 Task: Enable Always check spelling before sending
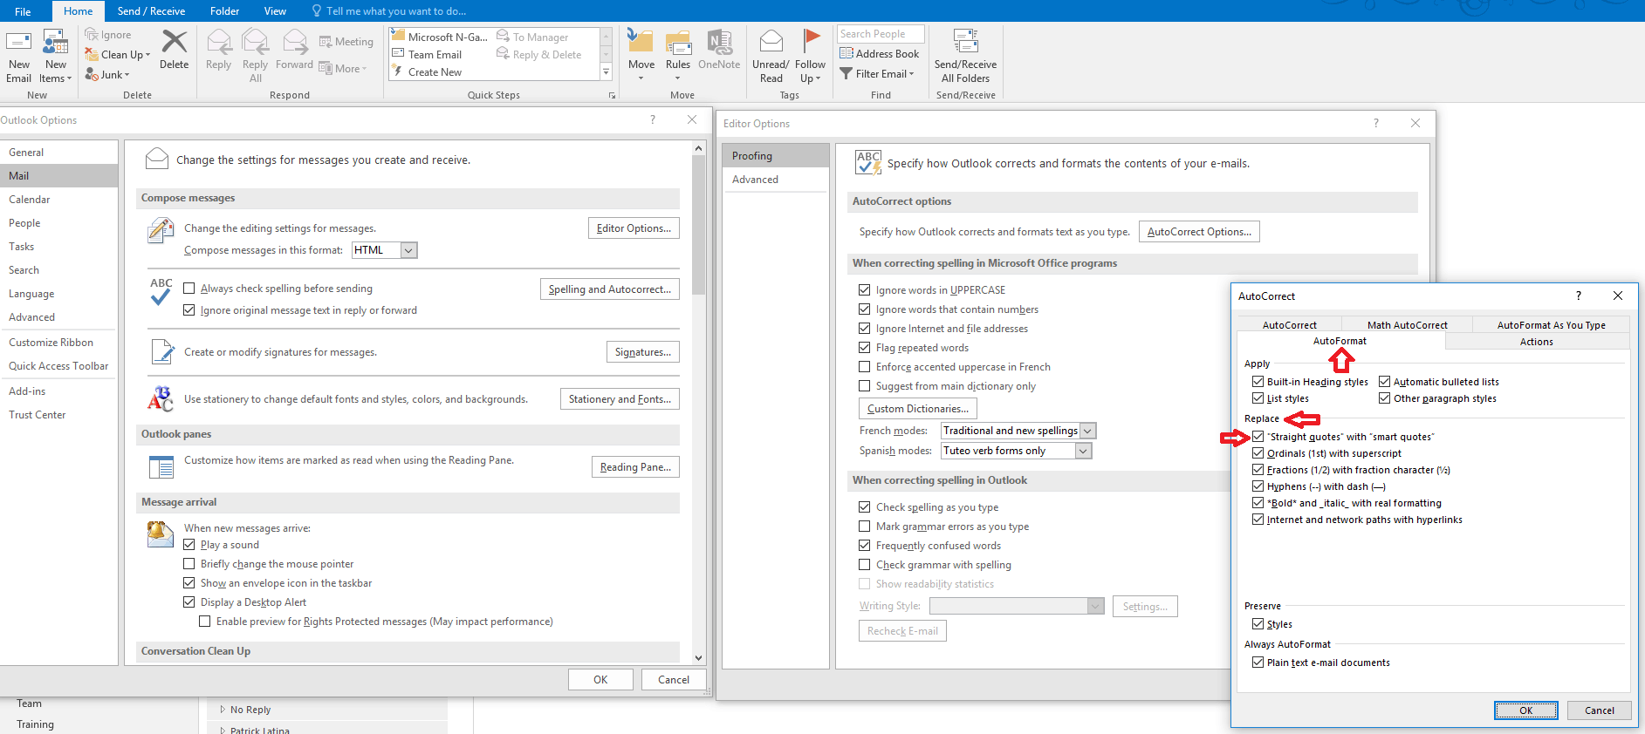[x=189, y=289]
